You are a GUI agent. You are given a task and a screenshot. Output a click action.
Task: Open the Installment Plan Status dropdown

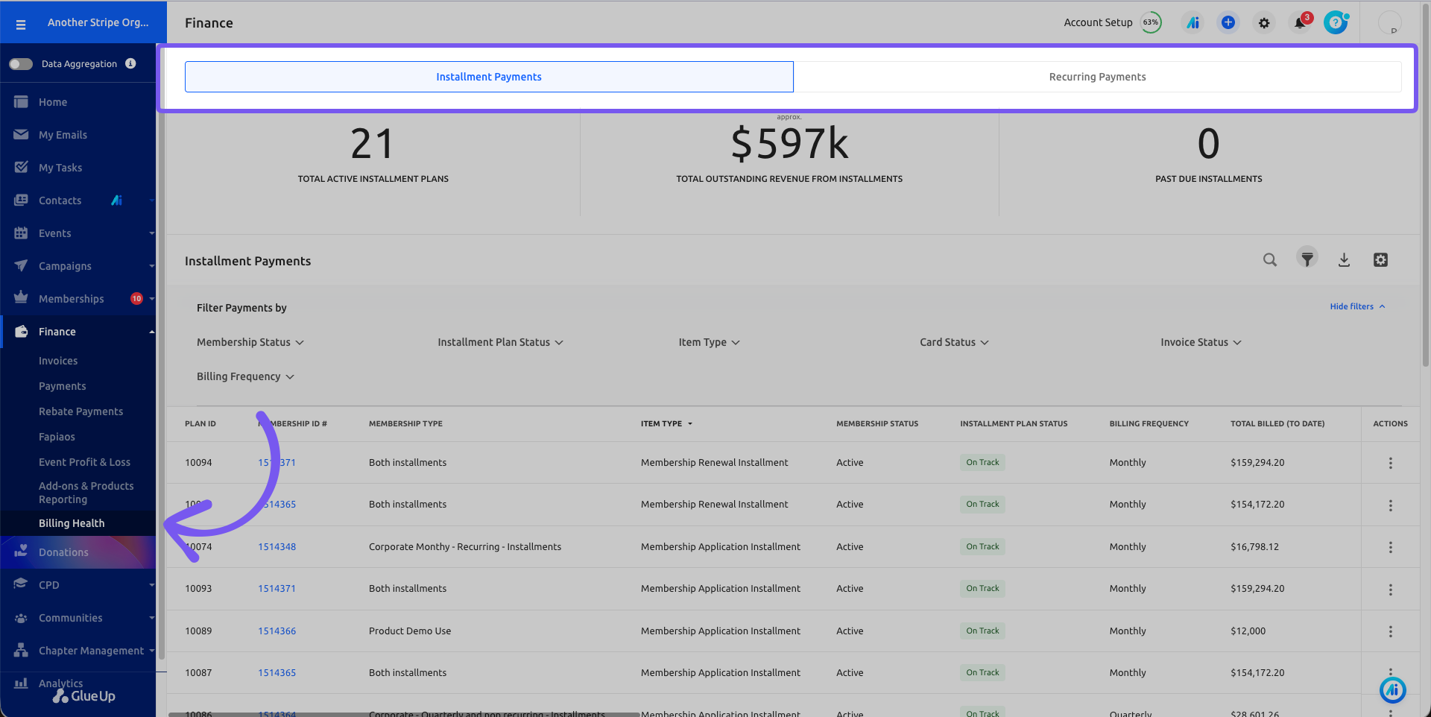coord(500,342)
